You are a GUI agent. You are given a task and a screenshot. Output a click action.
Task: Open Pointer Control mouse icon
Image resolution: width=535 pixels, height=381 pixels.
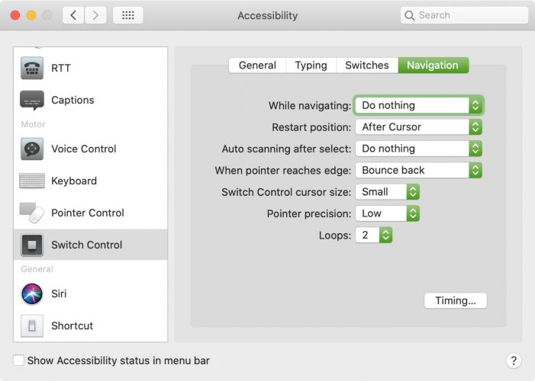click(x=32, y=213)
